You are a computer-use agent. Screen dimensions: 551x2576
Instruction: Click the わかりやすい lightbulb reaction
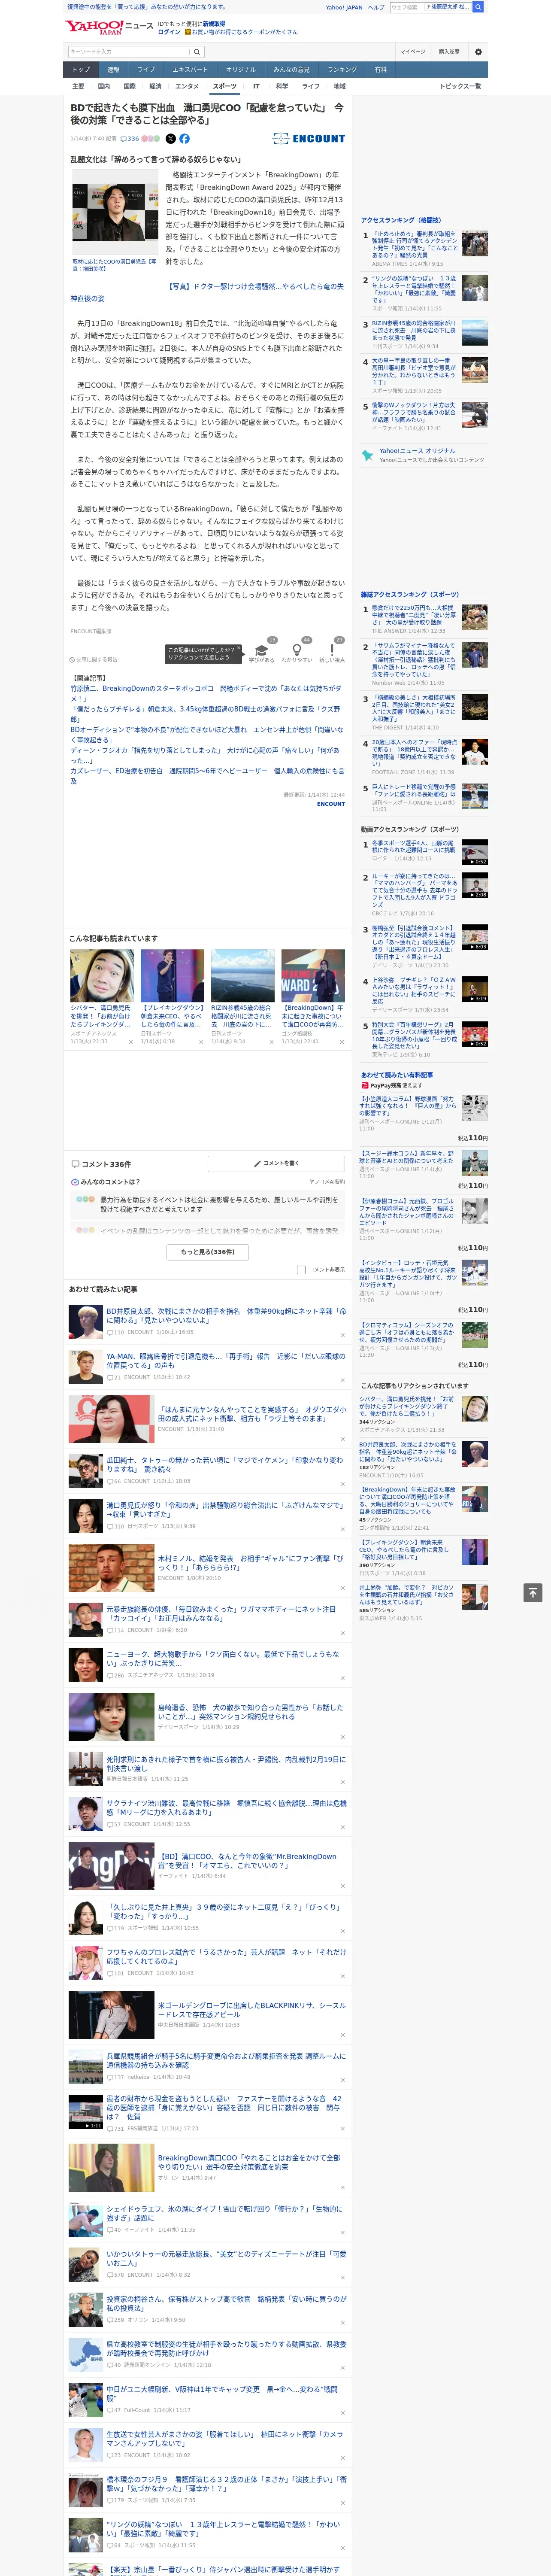click(297, 650)
